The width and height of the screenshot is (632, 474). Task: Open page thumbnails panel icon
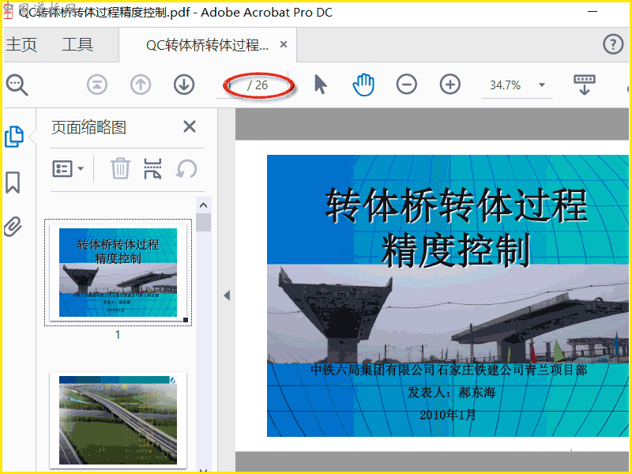coord(14,137)
